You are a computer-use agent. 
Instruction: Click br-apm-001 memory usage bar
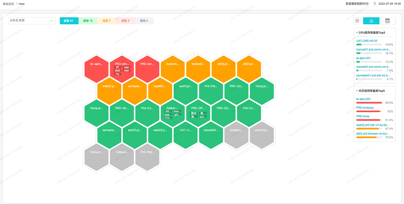tap(369, 103)
